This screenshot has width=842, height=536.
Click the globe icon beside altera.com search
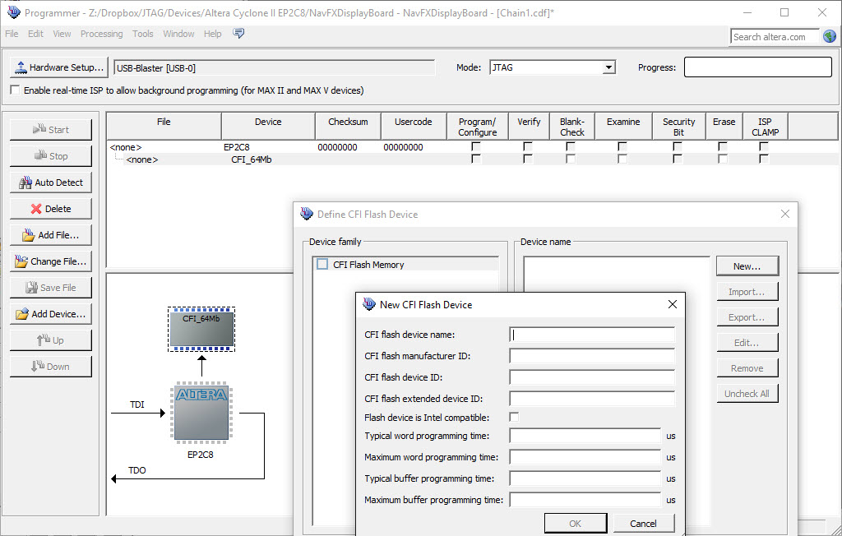(x=829, y=36)
